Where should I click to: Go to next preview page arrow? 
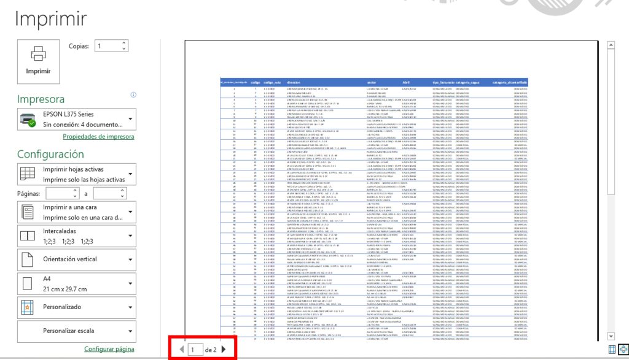[x=224, y=350]
